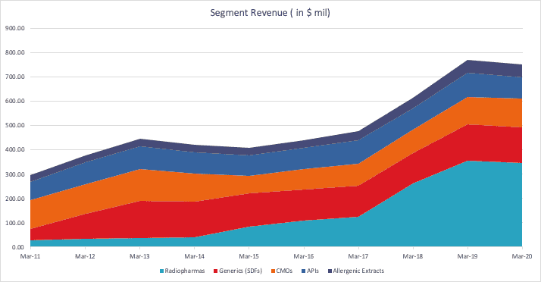This screenshot has height=282, width=541.
Task: Click the 200.00 y-axis value
Action: (15, 199)
